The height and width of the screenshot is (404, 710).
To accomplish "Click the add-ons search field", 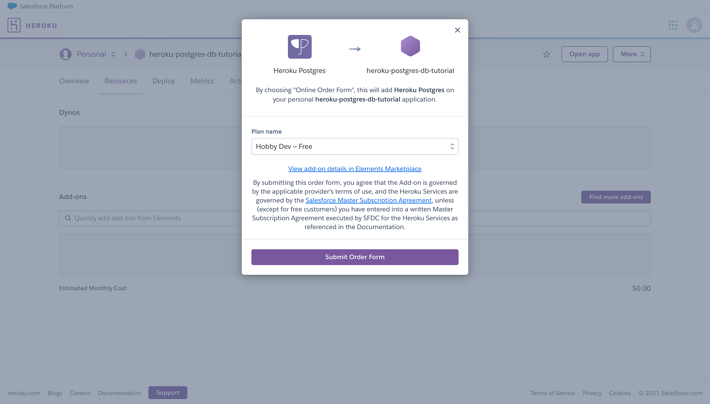I will (x=149, y=218).
